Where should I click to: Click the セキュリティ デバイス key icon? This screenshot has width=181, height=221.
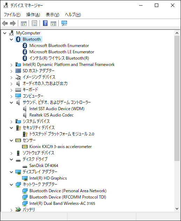click(18, 128)
